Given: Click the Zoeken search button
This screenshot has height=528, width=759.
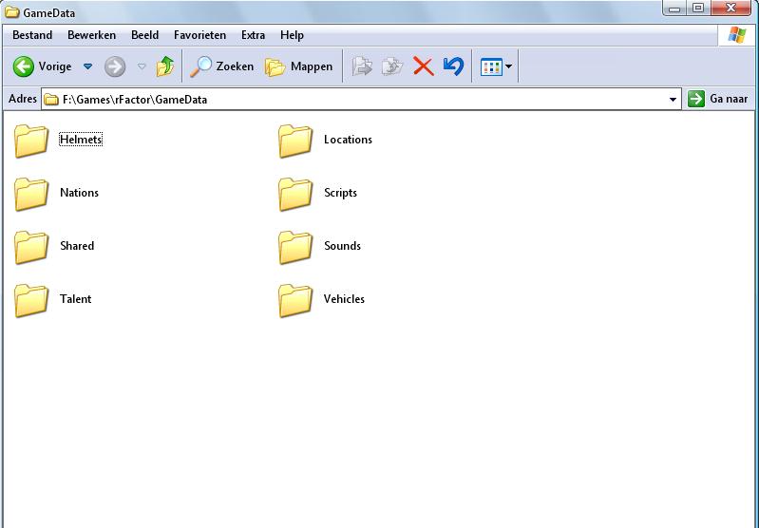Looking at the screenshot, I should pos(221,66).
